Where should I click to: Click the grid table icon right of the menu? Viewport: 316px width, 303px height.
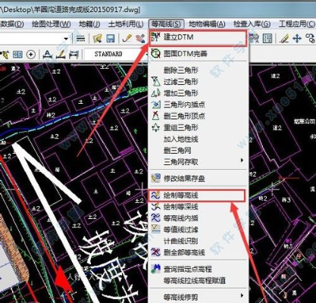tap(268, 39)
